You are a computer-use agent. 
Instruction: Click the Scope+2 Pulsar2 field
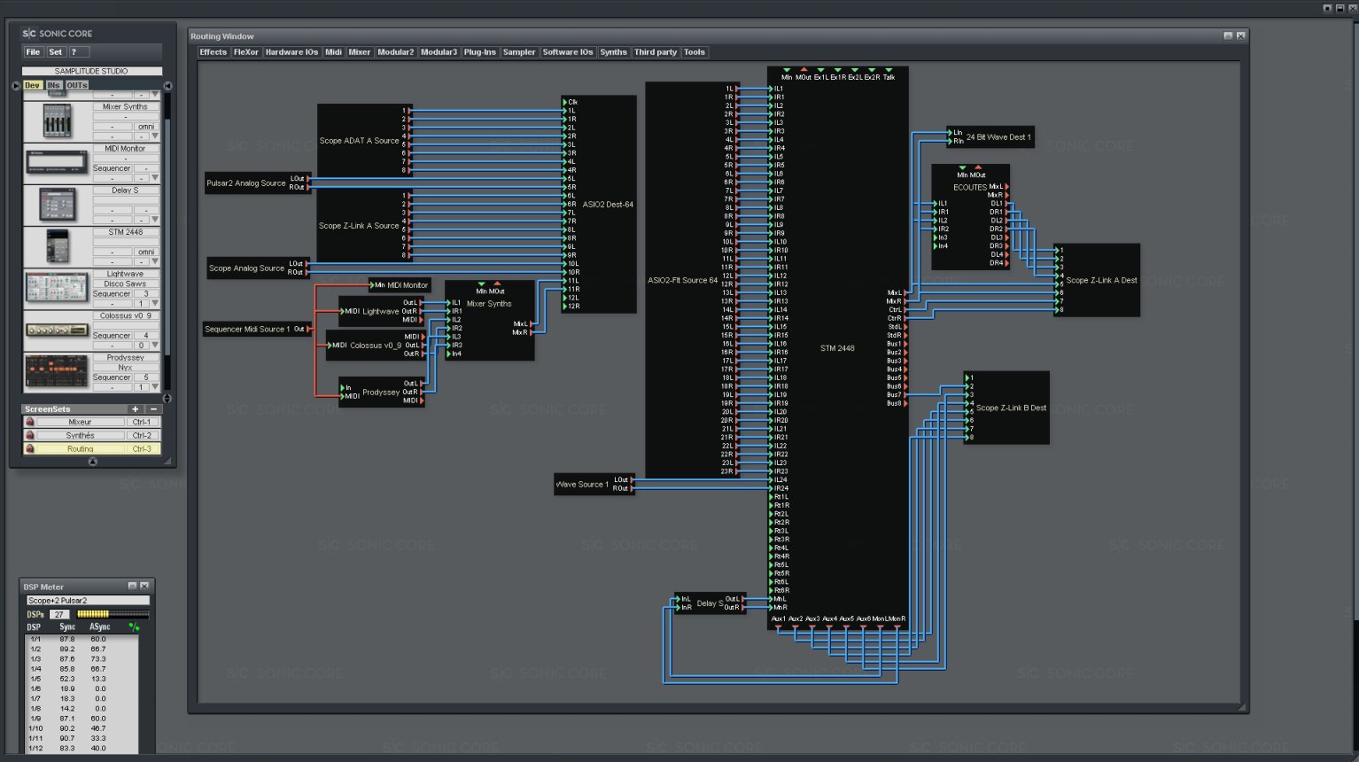pyautogui.click(x=88, y=601)
